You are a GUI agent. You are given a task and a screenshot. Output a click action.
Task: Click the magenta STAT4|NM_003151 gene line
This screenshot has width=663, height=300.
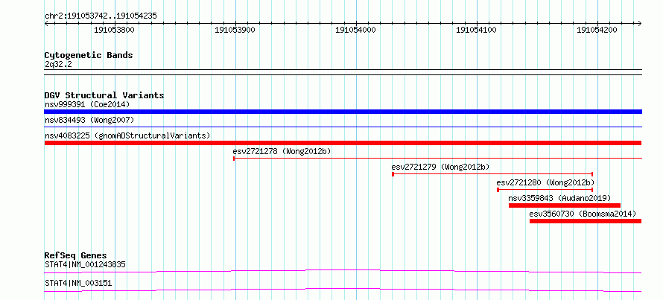pos(343,290)
